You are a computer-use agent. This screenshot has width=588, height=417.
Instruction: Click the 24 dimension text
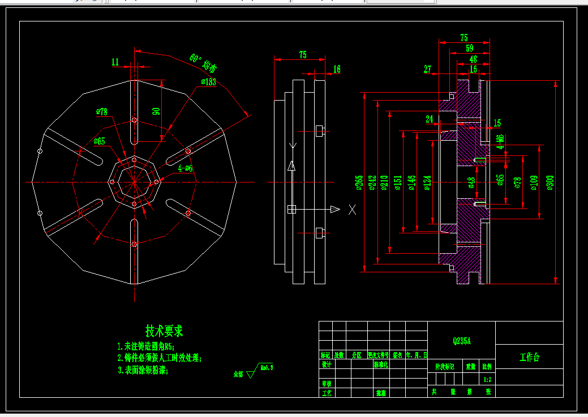point(430,119)
